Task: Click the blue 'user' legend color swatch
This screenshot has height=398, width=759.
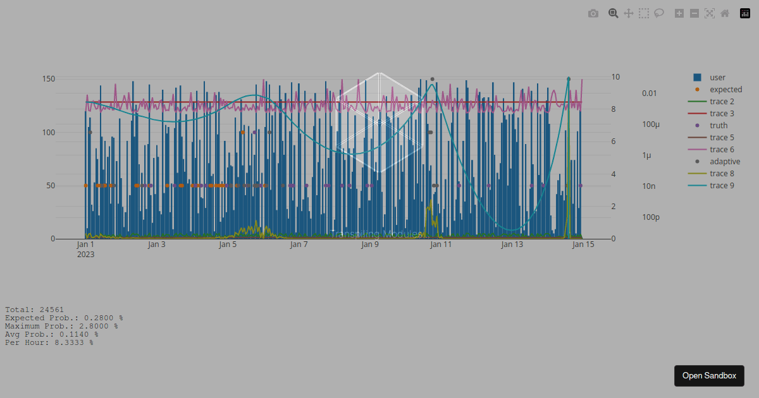Action: 697,78
